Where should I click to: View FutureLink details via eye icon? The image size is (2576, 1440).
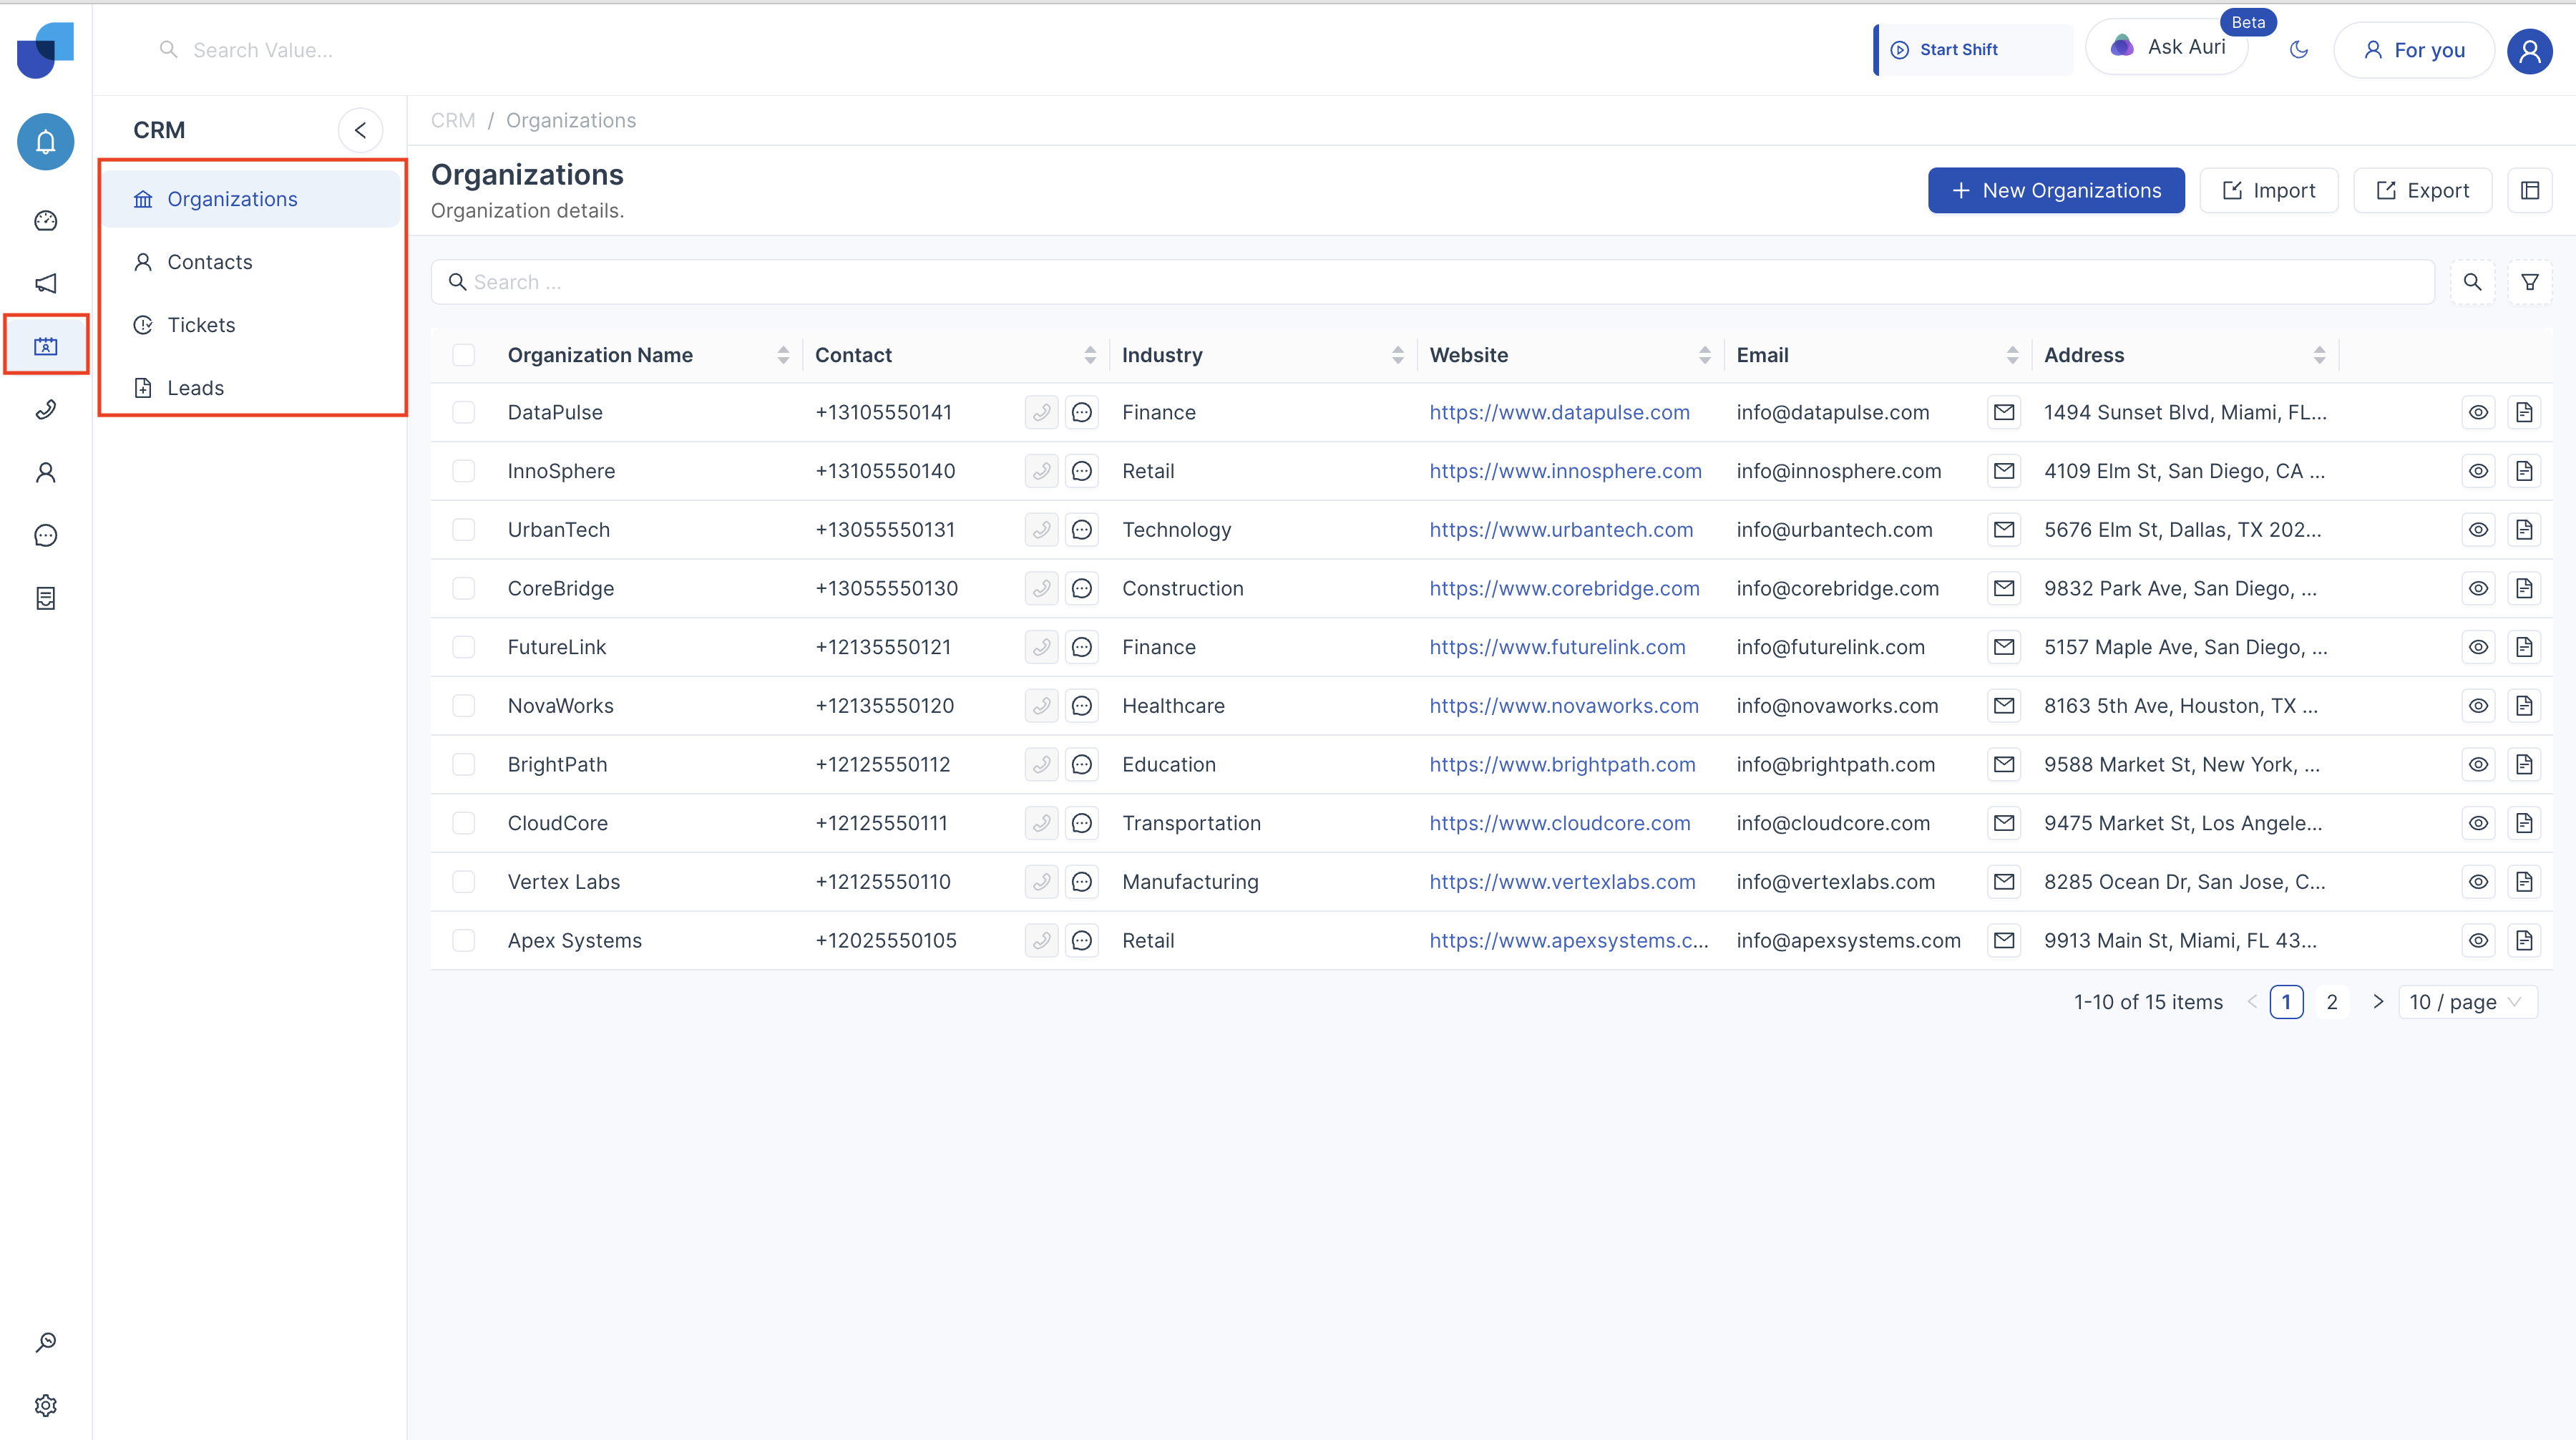tap(2478, 647)
